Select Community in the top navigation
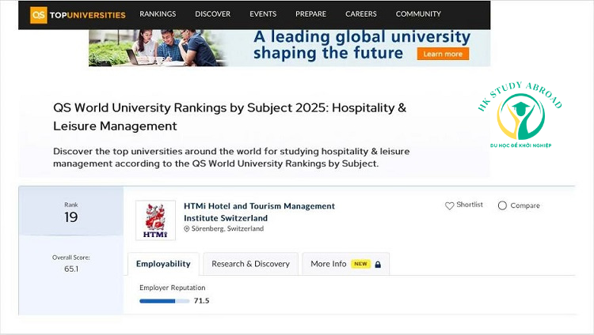Image resolution: width=594 pixels, height=335 pixels. click(x=418, y=14)
